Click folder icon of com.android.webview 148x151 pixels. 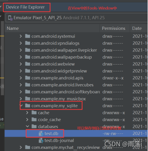click(x=27, y=64)
